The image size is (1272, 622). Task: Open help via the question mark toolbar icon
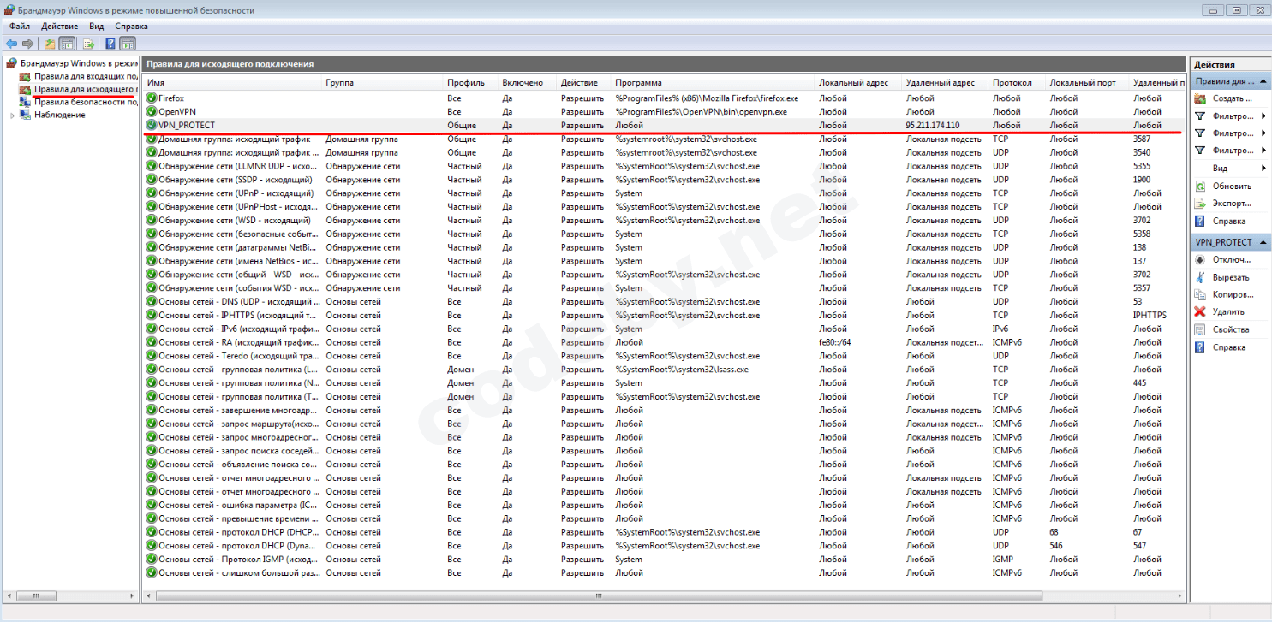coord(109,42)
